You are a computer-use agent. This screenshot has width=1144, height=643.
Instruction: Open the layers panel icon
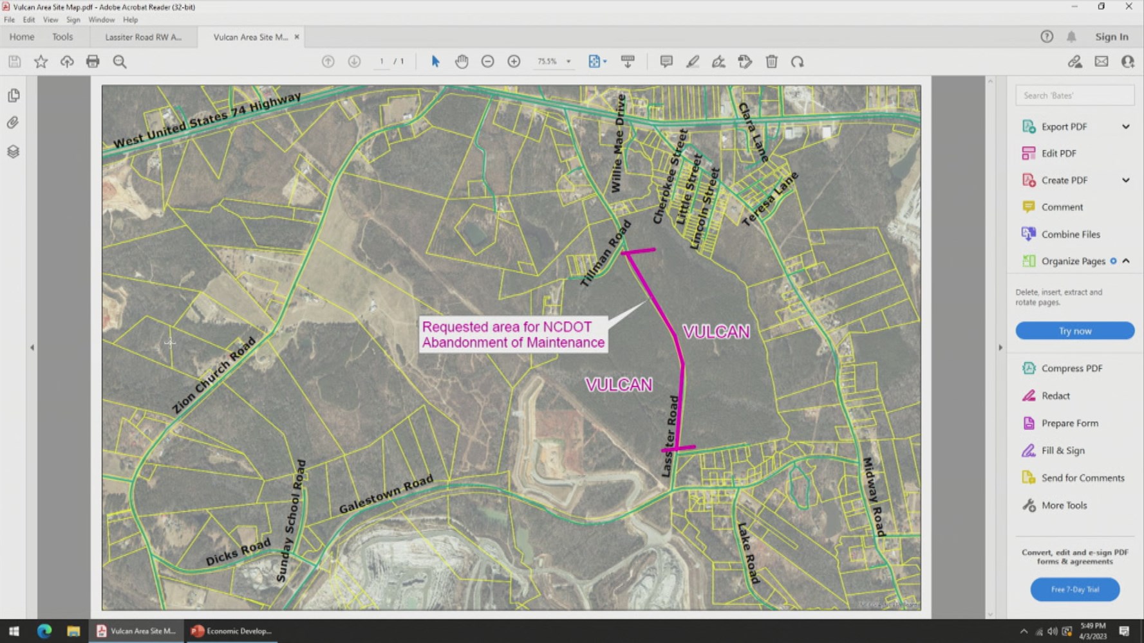click(14, 152)
